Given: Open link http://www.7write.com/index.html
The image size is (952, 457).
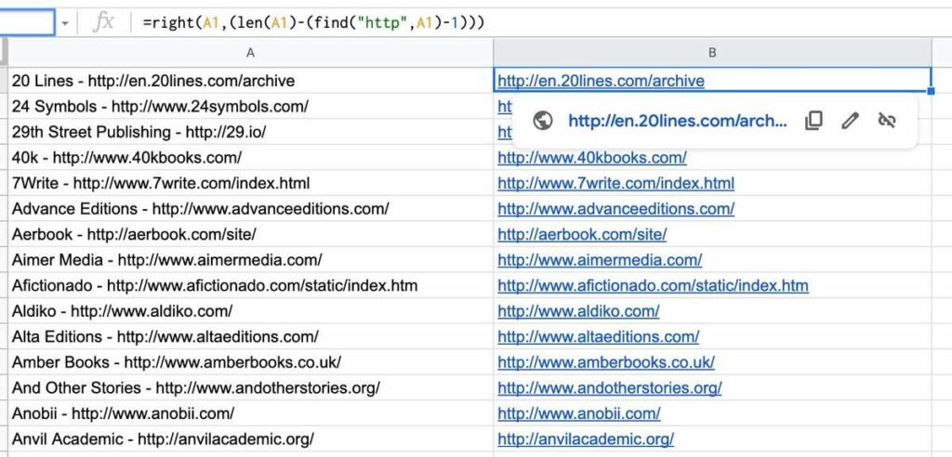Looking at the screenshot, I should pos(615,183).
